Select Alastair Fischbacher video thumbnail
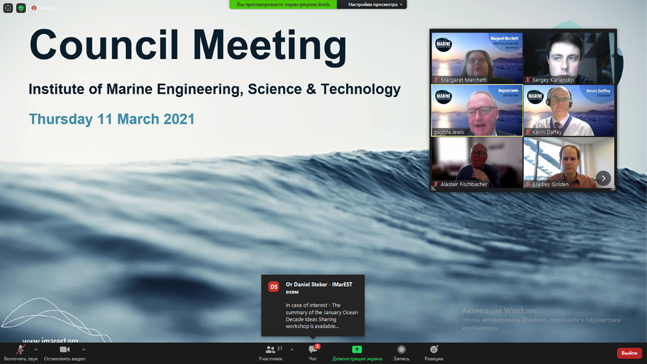The width and height of the screenshot is (647, 364). pos(477,162)
